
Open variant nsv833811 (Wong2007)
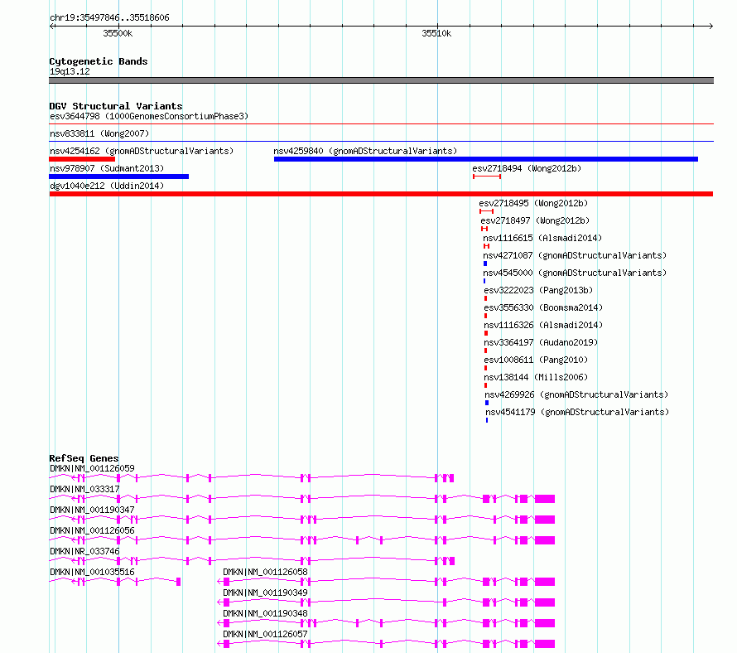tap(99, 133)
